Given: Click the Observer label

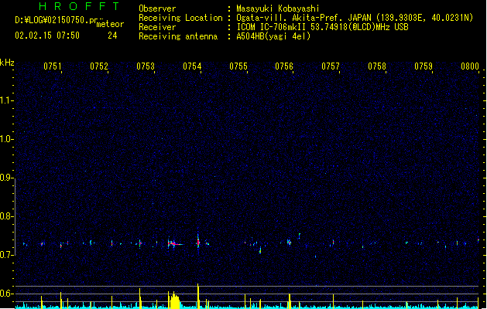Looking at the screenshot, I should (157, 8).
